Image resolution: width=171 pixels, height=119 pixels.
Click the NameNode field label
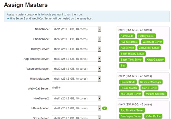42,29
